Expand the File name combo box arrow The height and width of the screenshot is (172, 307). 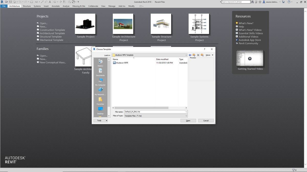[x=186, y=112]
